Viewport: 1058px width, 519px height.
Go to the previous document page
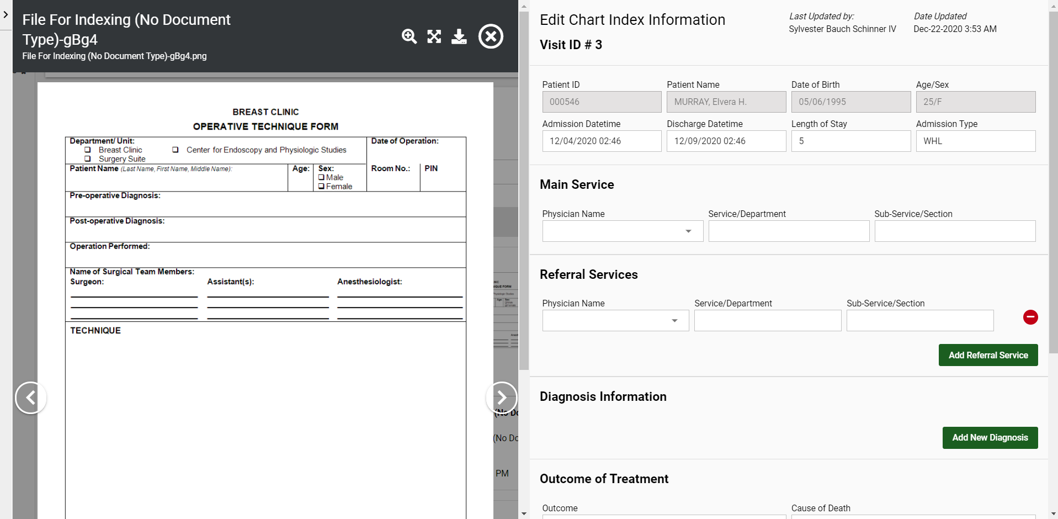pyautogui.click(x=31, y=398)
